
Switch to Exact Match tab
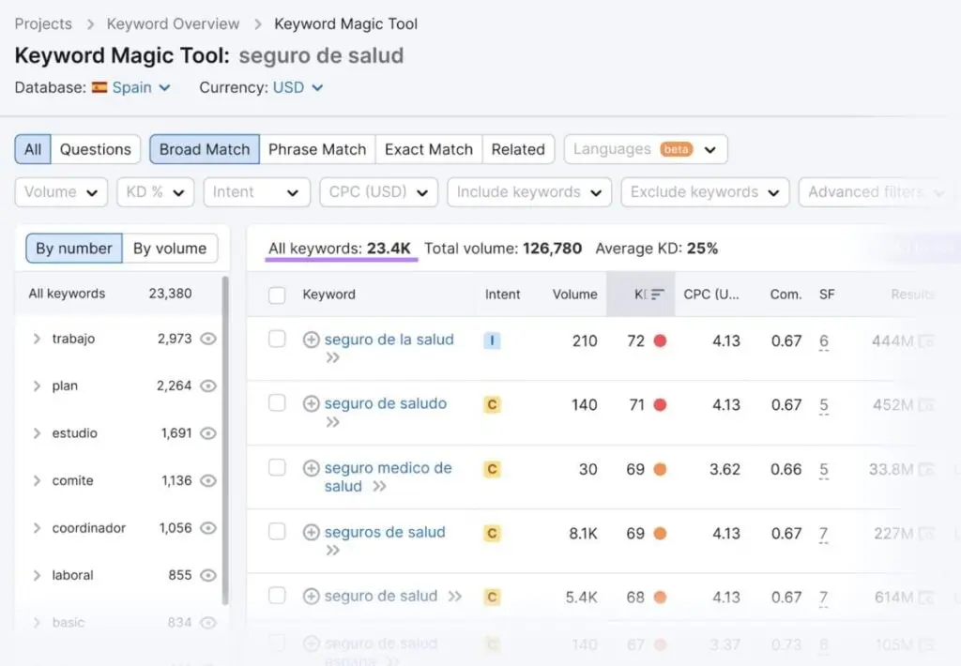[x=429, y=149]
